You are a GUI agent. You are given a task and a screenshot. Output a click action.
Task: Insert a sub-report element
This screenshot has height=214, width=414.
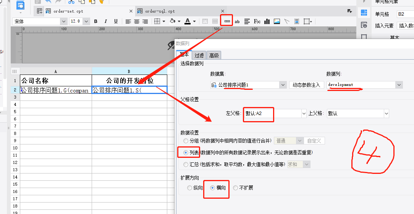(296, 21)
